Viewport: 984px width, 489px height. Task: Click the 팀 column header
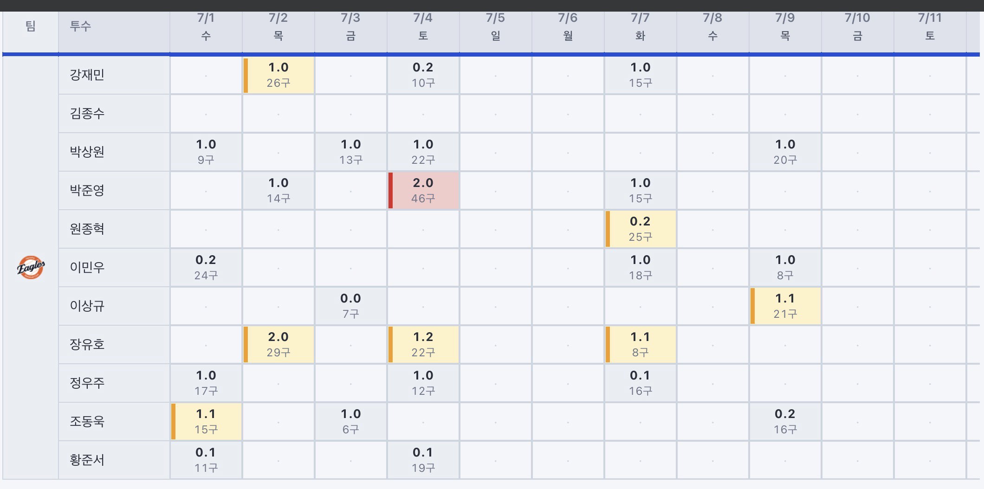[x=31, y=27]
